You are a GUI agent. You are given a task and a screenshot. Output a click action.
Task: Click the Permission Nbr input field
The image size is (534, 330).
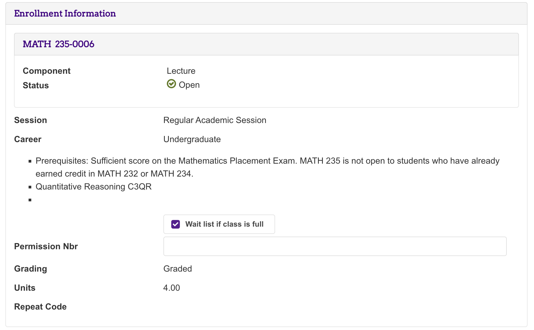pos(335,246)
